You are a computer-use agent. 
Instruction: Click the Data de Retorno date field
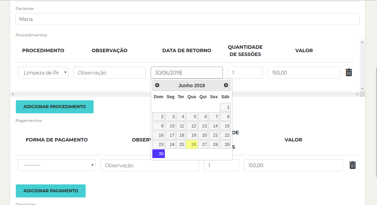187,73
